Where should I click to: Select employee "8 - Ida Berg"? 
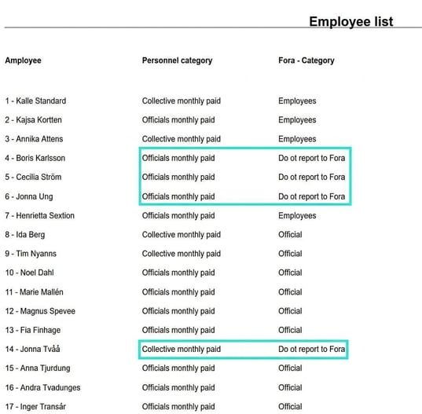[25, 235]
